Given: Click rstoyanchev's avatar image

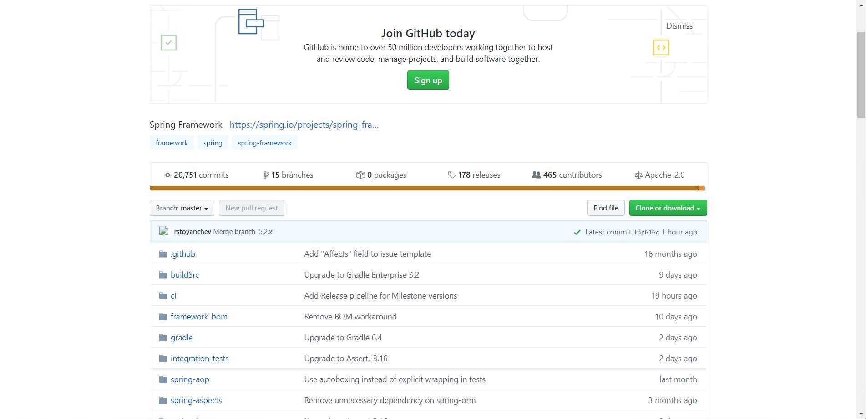Looking at the screenshot, I should pos(164,232).
